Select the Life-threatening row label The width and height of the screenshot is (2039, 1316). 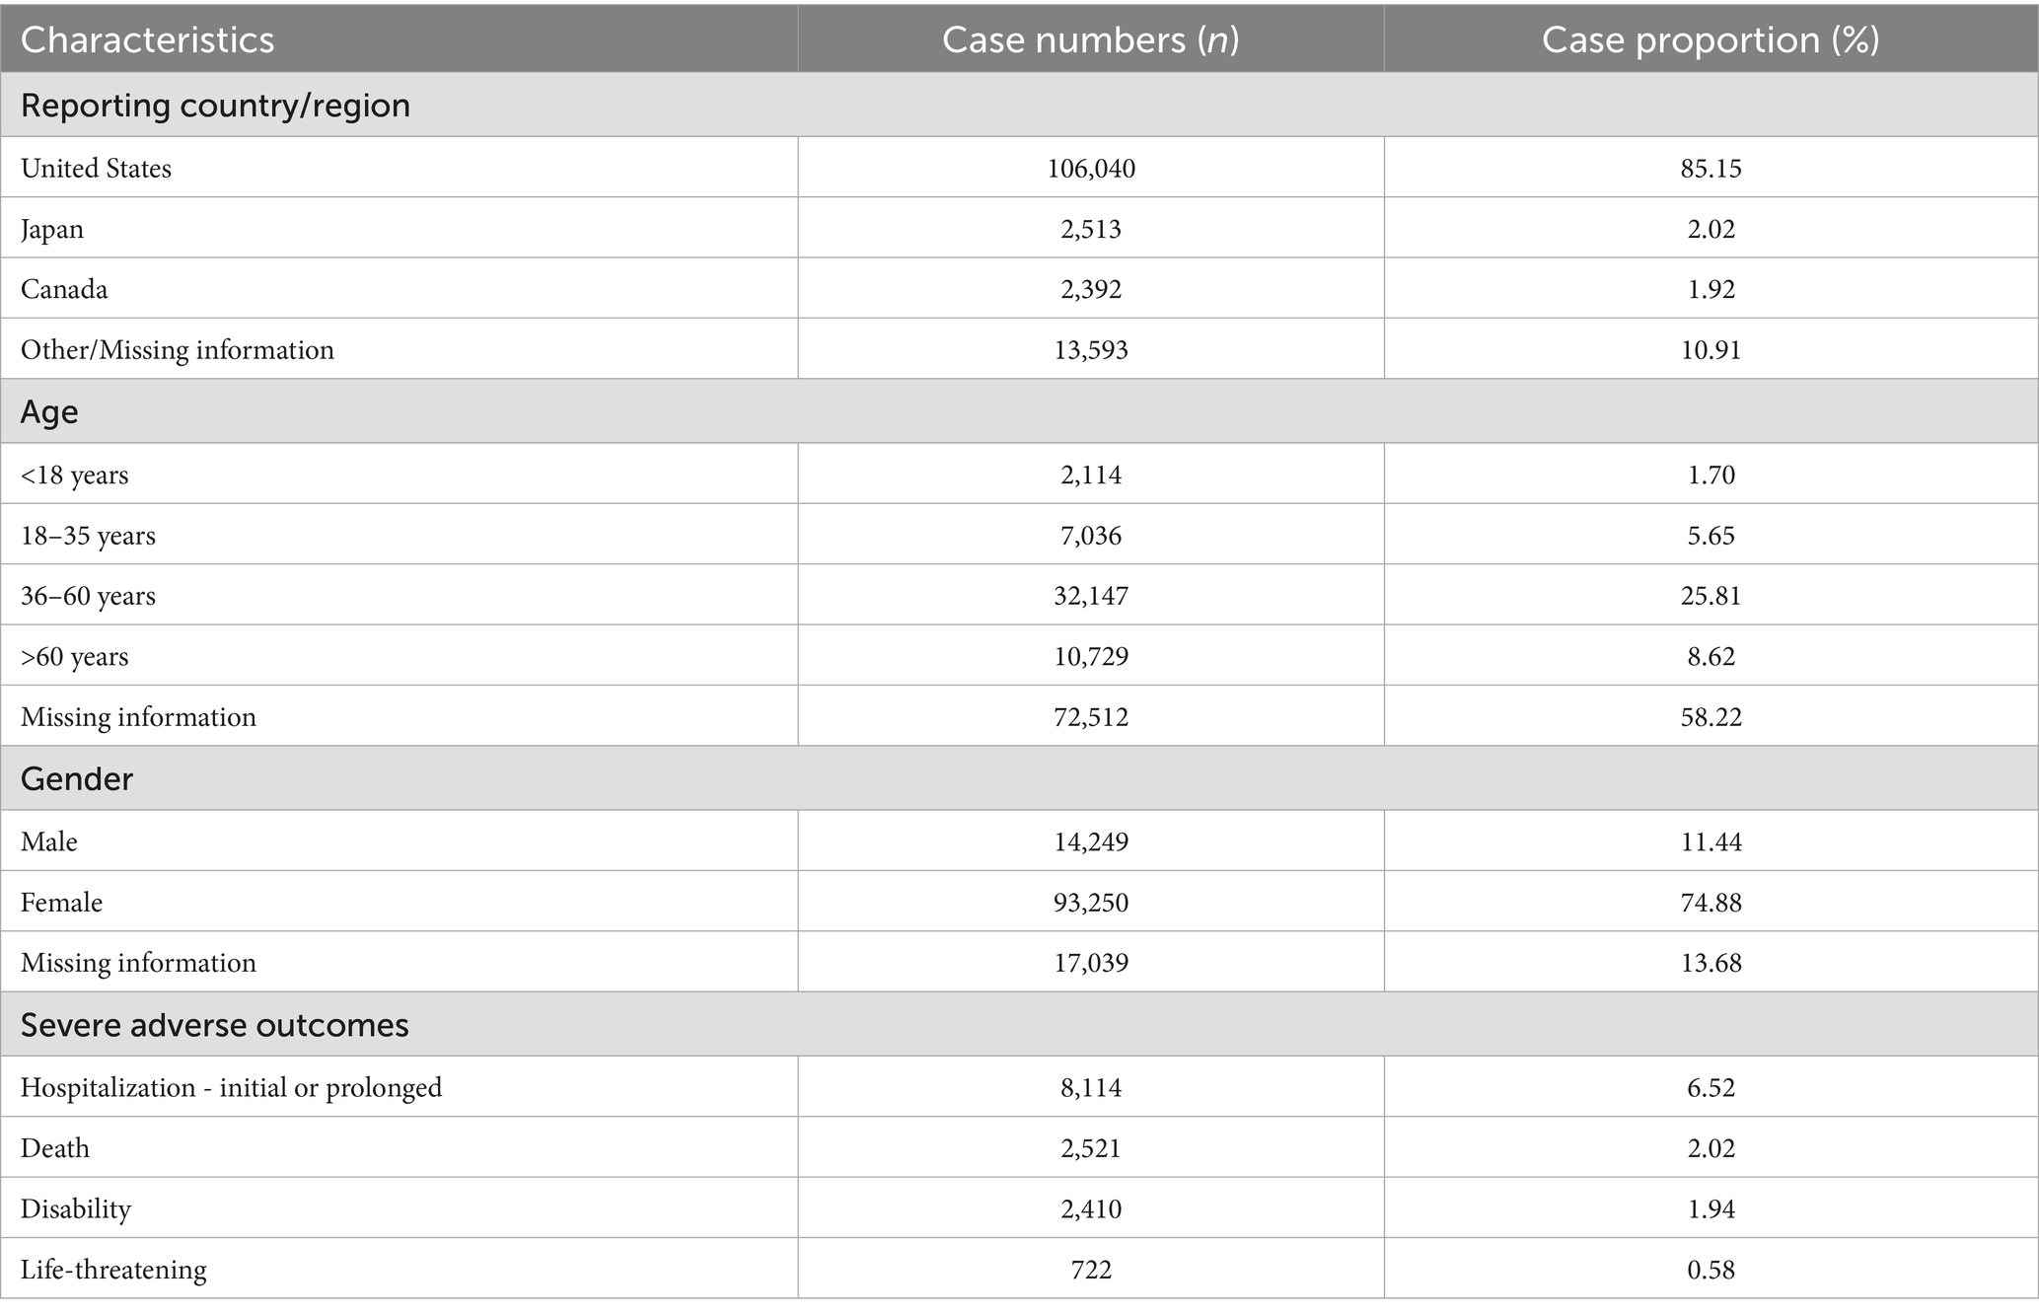tap(113, 1270)
